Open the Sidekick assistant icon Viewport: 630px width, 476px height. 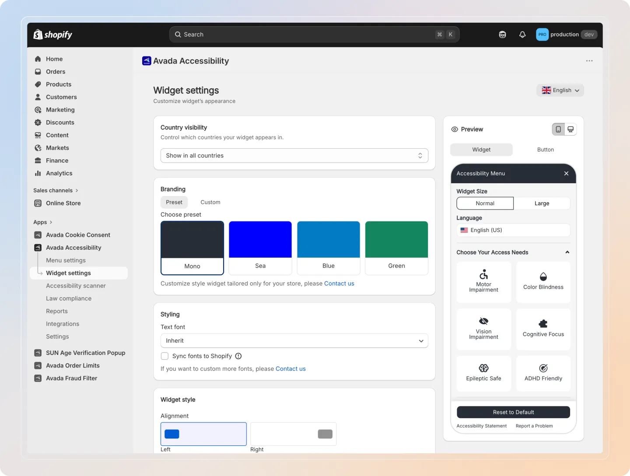(502, 35)
